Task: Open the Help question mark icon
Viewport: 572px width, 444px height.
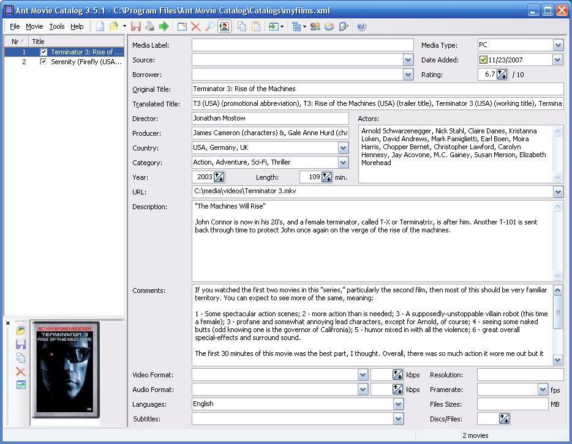Action: pyautogui.click(x=361, y=26)
